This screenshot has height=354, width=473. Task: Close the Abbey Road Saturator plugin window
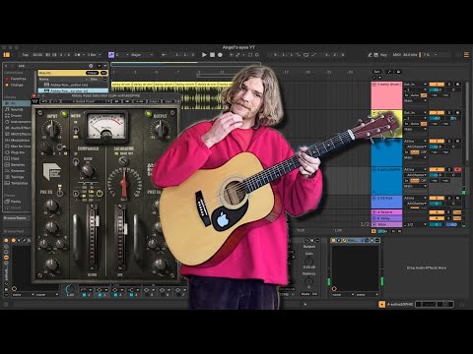(34, 95)
